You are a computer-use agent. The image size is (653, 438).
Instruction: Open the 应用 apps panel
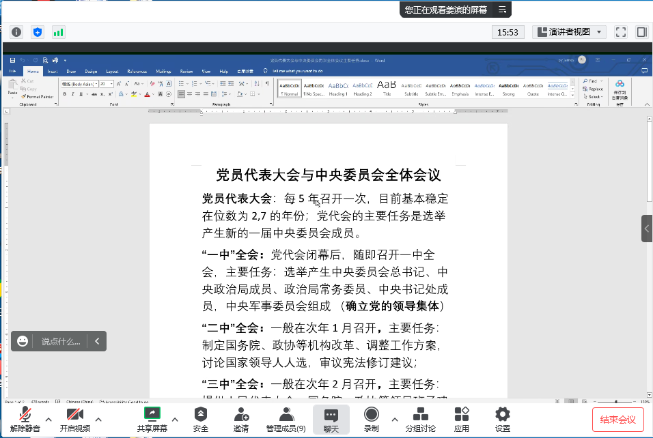point(462,419)
